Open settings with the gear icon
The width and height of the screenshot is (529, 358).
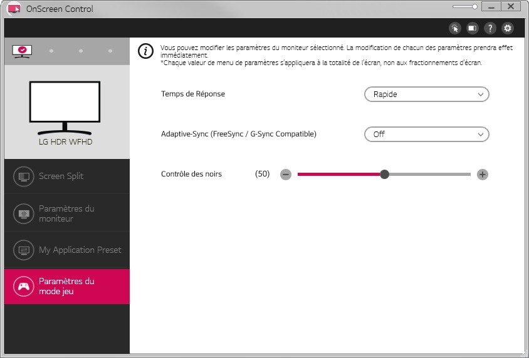click(508, 28)
